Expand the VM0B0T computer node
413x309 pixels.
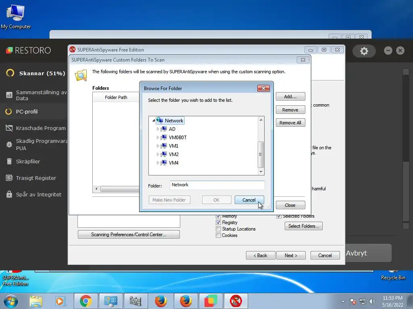158,138
